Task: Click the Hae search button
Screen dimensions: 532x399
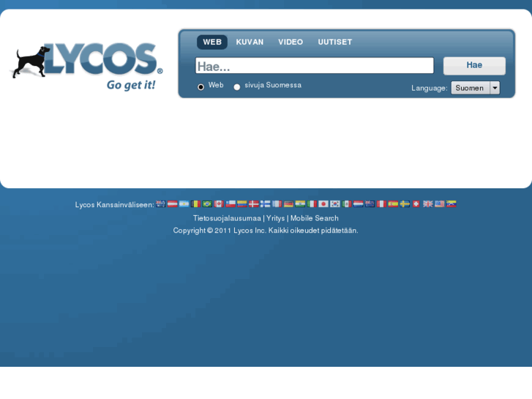Action: click(x=474, y=66)
